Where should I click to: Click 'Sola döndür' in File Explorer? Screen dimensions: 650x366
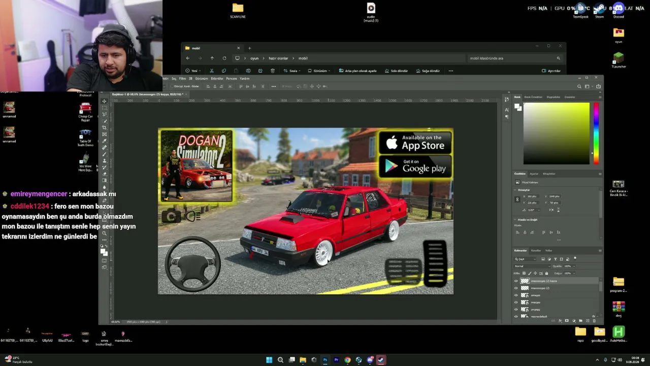click(x=396, y=71)
